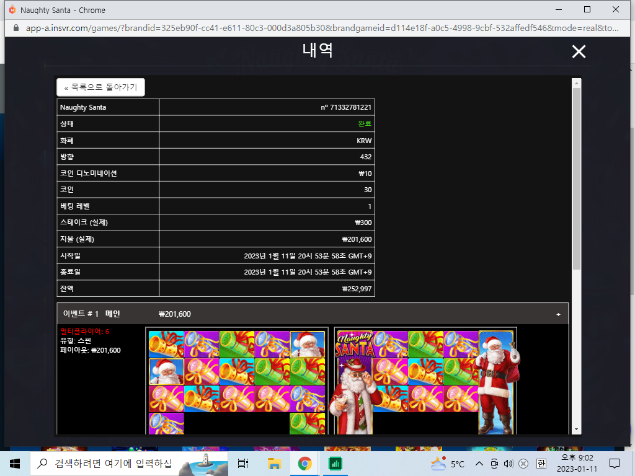Screen dimensions: 635x476
Task: Open the weather widget showing 5°C
Action: click(448, 464)
